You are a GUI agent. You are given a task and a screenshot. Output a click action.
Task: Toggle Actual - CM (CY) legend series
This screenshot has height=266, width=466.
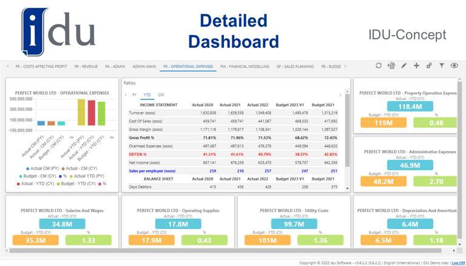[79, 168]
